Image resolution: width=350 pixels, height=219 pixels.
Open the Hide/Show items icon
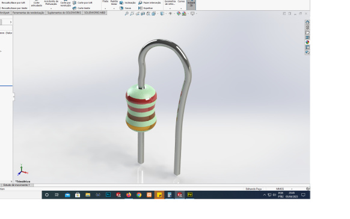point(170,14)
